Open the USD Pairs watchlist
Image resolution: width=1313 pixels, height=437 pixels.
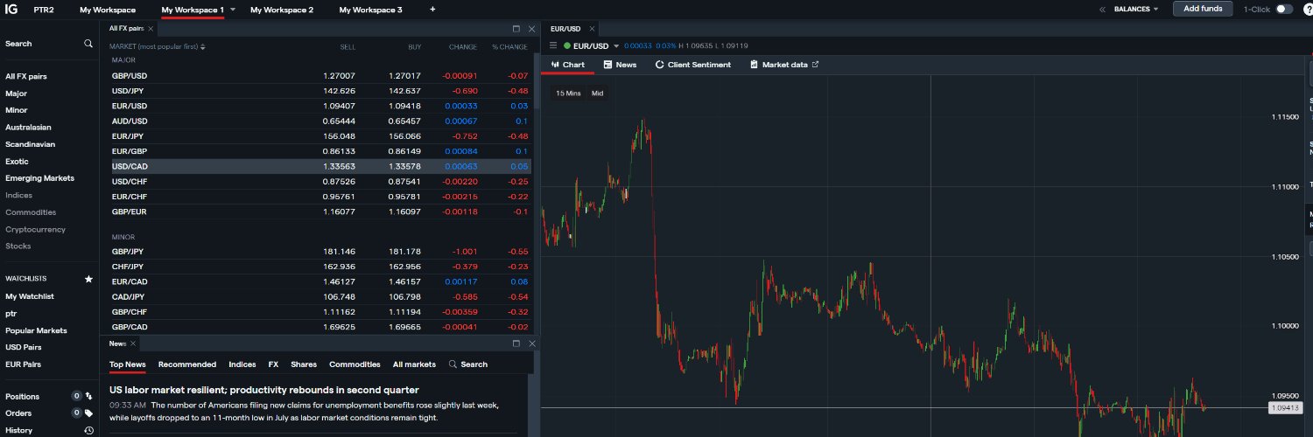tap(24, 347)
